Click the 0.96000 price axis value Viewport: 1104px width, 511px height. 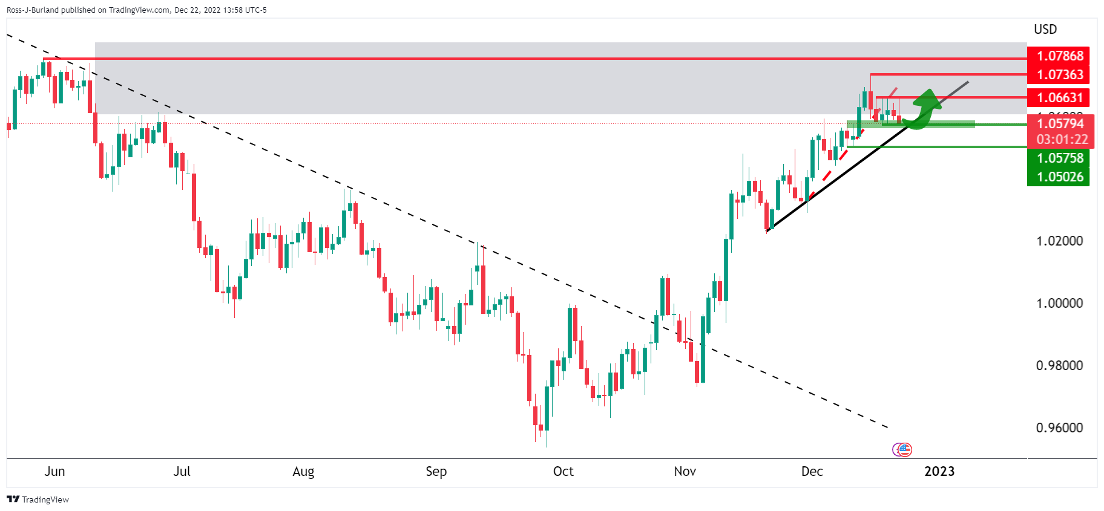[x=1059, y=428]
